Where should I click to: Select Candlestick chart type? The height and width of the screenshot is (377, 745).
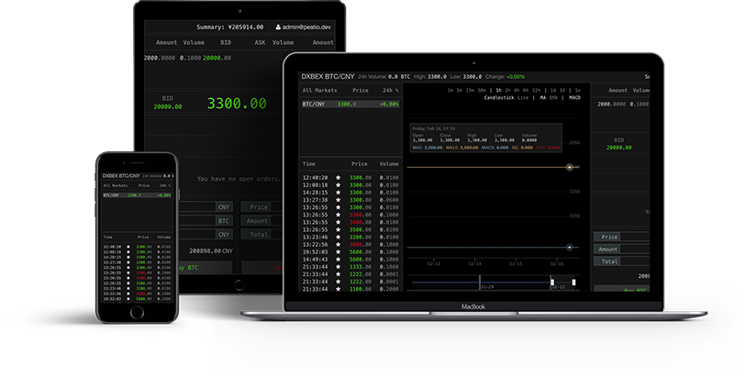(x=499, y=97)
